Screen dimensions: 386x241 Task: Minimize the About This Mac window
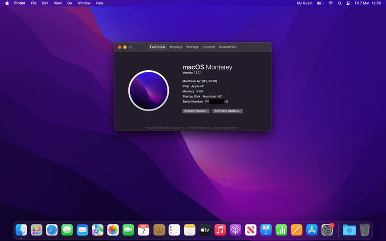125,47
